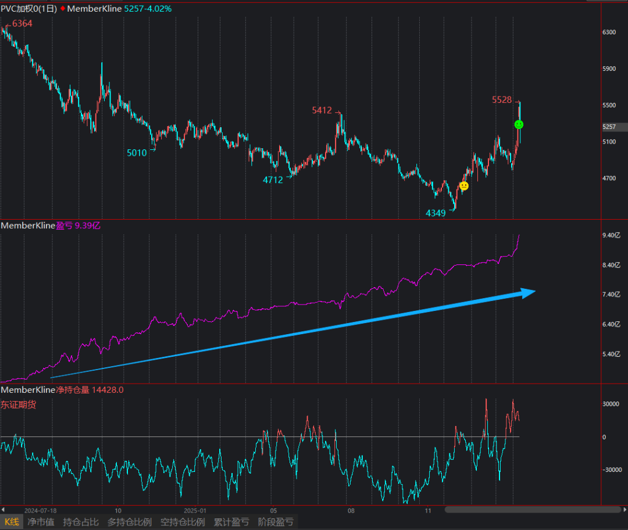The image size is (628, 530).
Task: Click the 5412 high price label
Action: 322,110
